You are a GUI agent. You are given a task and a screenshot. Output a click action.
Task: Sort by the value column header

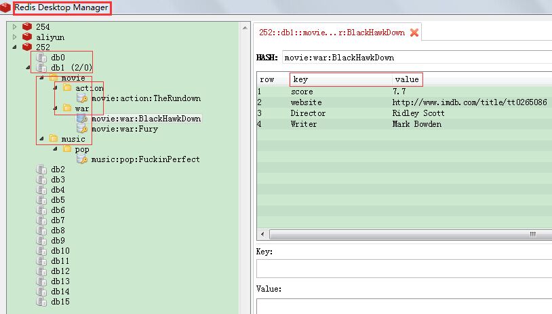pyautogui.click(x=407, y=79)
